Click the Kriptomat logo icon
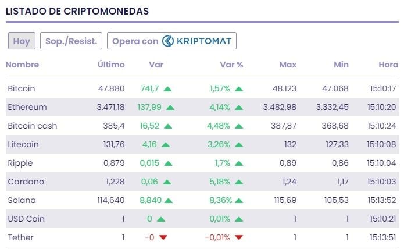 [168, 41]
